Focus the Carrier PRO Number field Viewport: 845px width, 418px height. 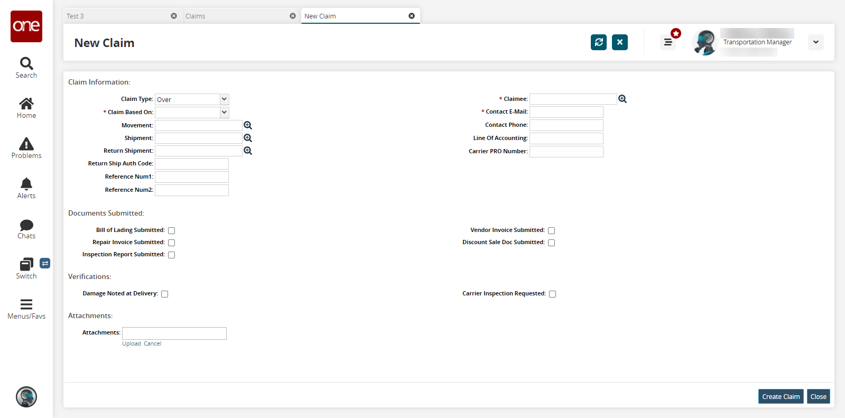(x=567, y=152)
